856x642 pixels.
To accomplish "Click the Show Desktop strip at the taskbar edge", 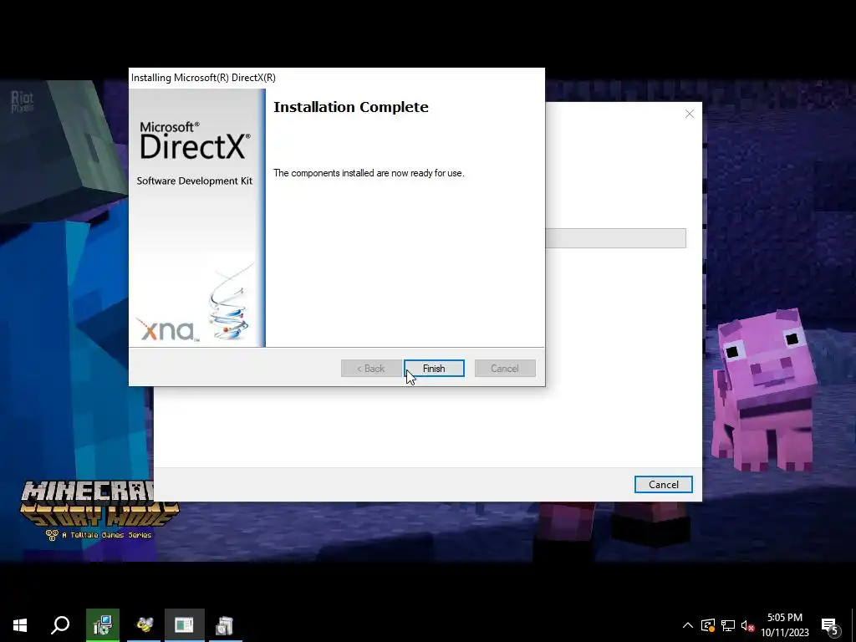I will tap(853, 625).
